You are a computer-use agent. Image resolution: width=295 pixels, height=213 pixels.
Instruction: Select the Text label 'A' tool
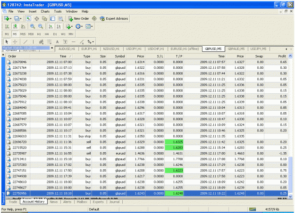coord(58,41)
